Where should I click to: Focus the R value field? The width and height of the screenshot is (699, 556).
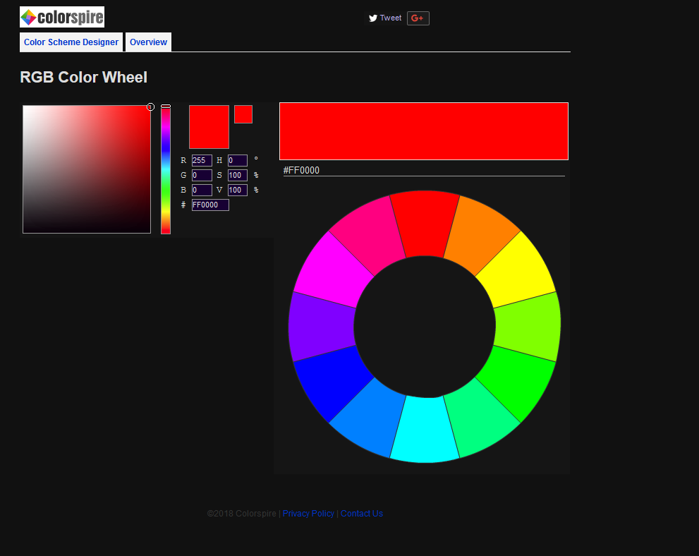click(202, 160)
